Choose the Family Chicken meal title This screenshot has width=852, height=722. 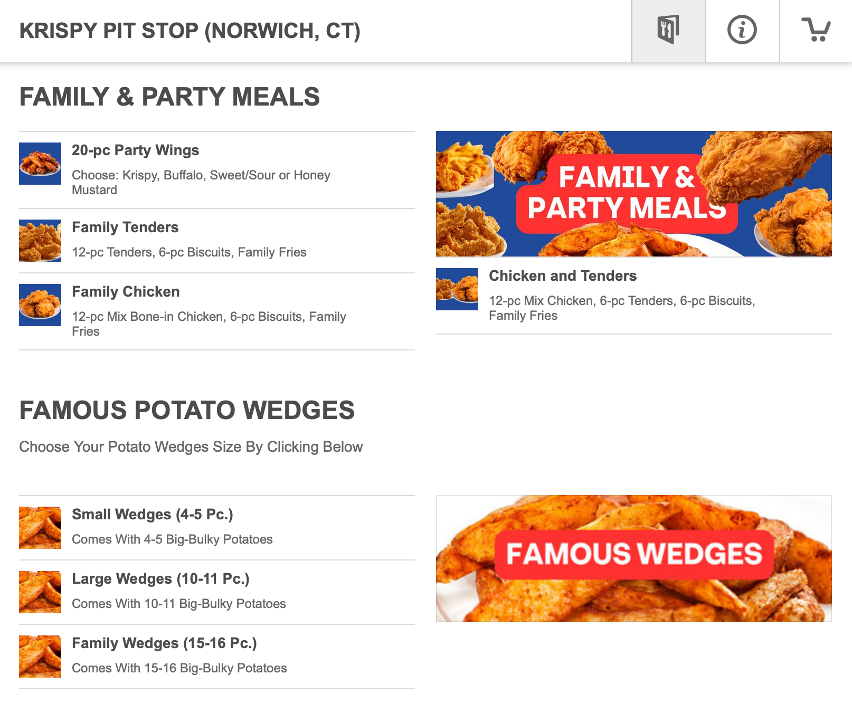point(126,292)
